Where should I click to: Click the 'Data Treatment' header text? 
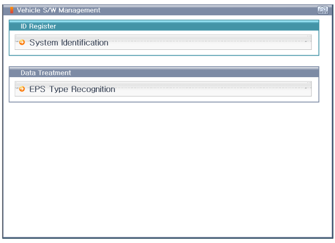pyautogui.click(x=46, y=73)
